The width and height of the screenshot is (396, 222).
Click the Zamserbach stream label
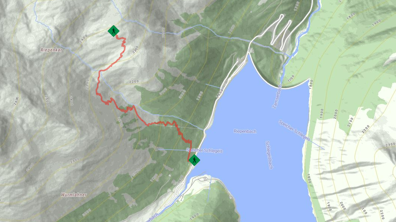[x=277, y=97]
